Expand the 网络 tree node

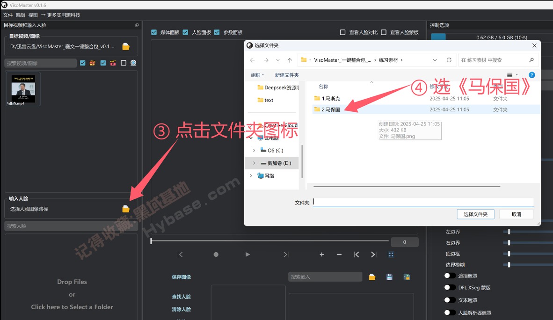click(x=251, y=176)
